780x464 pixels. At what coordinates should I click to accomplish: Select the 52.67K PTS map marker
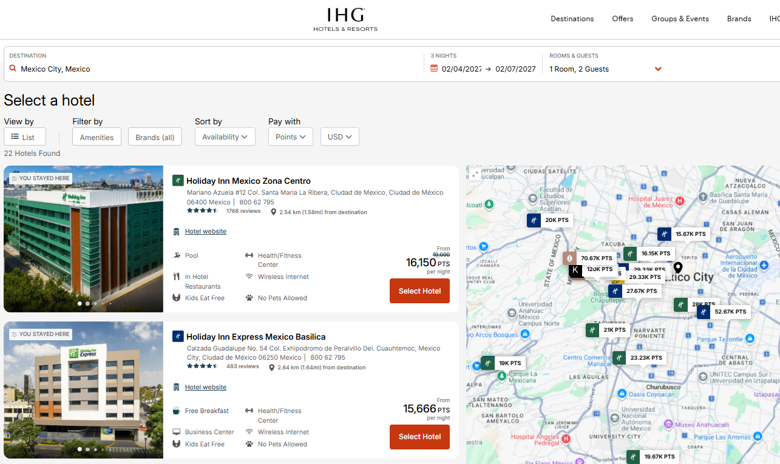pos(724,312)
